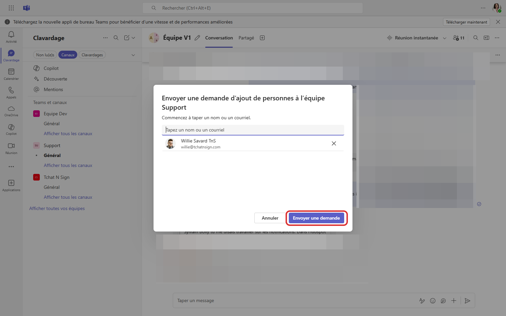
Task: Expand the filter row chevron
Action: point(133,55)
